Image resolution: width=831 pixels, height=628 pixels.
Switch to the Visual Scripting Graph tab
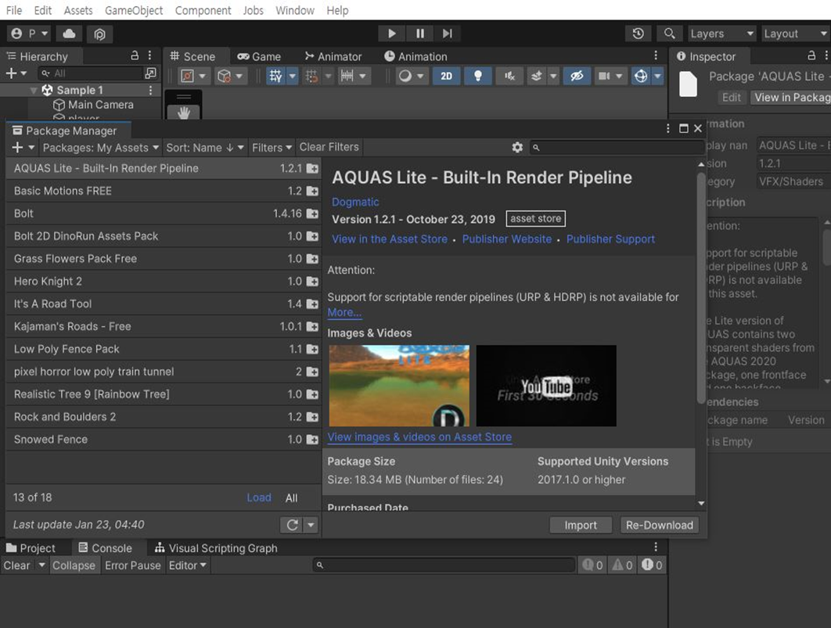pyautogui.click(x=216, y=548)
